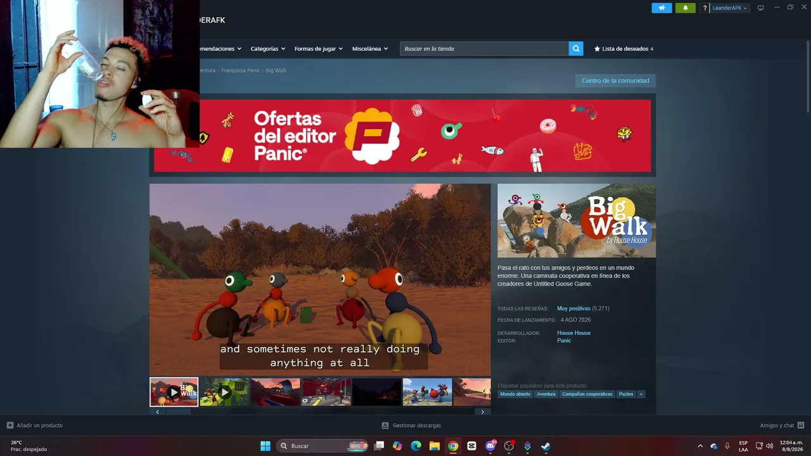Open OBS Studio from the taskbar
811x456 pixels.
coord(509,446)
